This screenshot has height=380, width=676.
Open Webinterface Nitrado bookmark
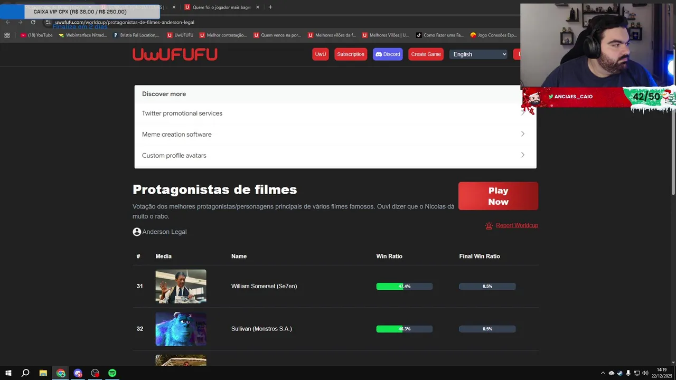pyautogui.click(x=83, y=35)
